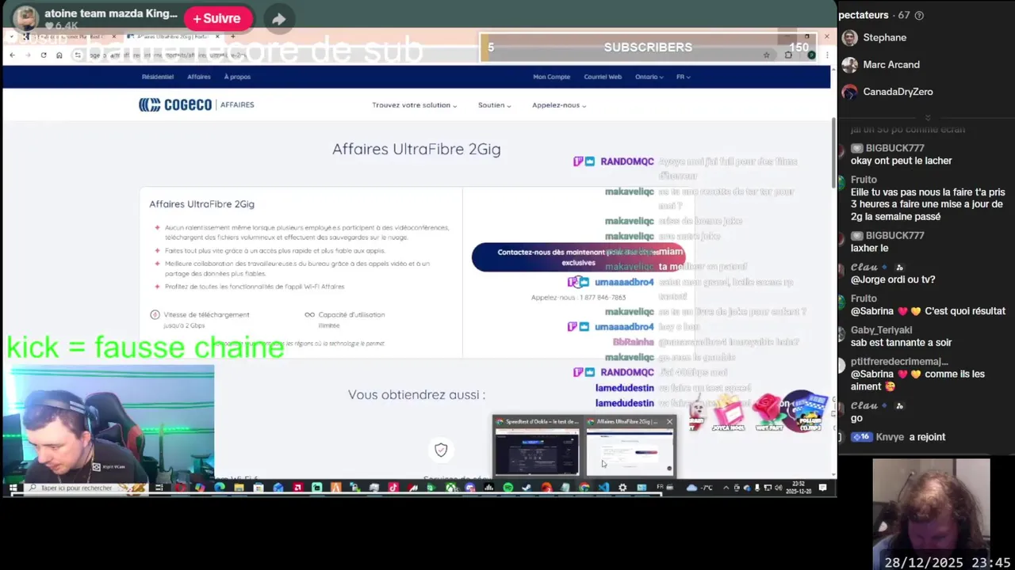Screen dimensions: 1015x570
Task: Click the spectateurs help question-mark icon
Action: pyautogui.click(x=919, y=15)
